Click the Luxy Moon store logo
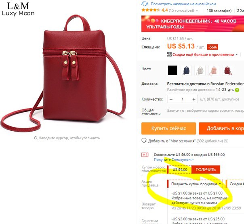 coord(18,9)
